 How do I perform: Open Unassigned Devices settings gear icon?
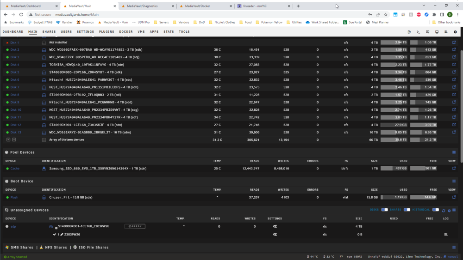coord(449,211)
